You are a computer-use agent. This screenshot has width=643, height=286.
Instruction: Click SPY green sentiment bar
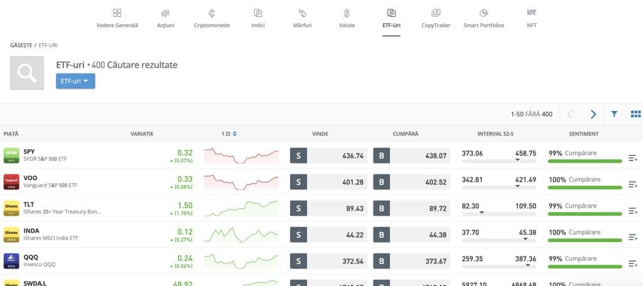585,161
